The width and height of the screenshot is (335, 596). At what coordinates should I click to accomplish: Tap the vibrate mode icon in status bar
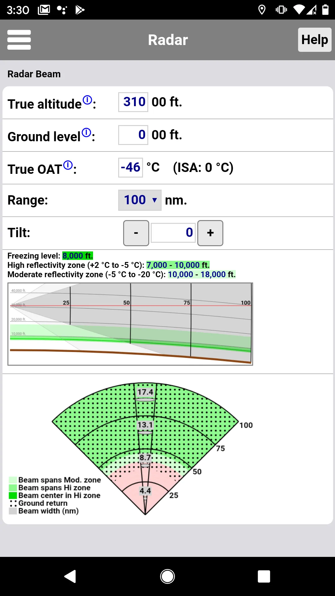click(281, 10)
